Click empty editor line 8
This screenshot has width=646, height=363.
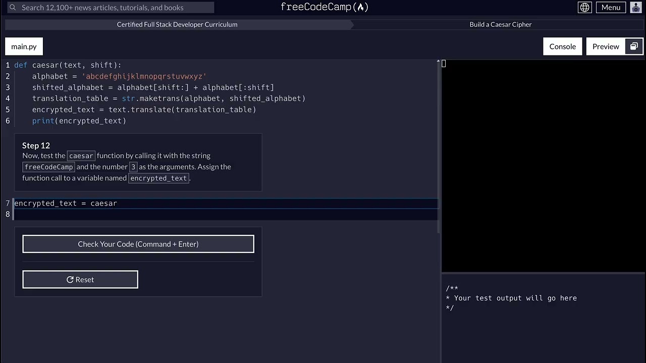tap(226, 214)
